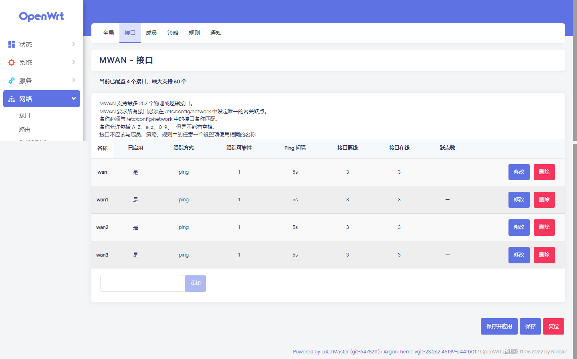Viewport: 577px width, 359px height.
Task: Go to the 策略 tab
Action: 173,33
